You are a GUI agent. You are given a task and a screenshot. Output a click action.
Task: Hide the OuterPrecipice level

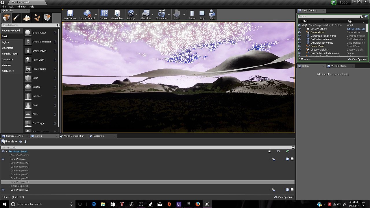click(3, 159)
